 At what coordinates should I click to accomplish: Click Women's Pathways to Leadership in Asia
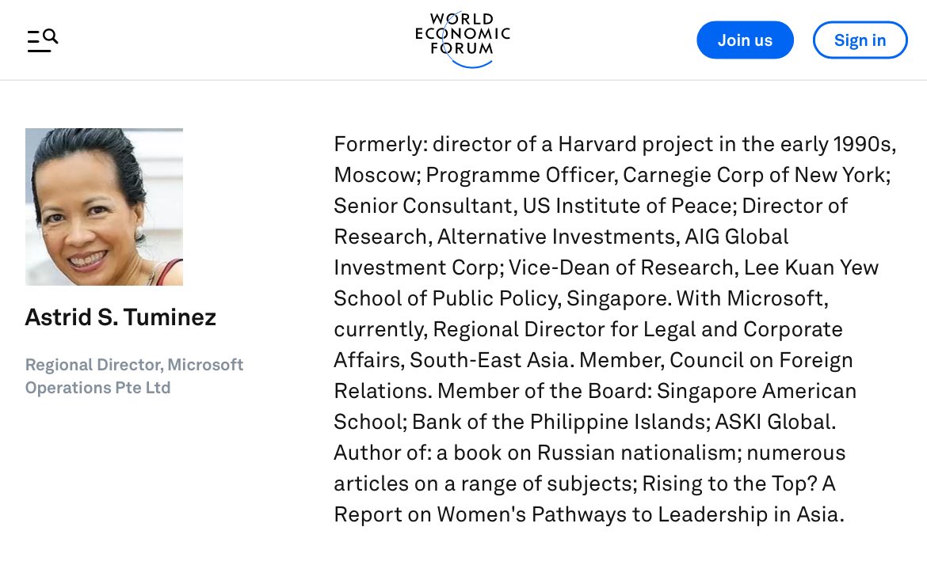[x=640, y=514]
